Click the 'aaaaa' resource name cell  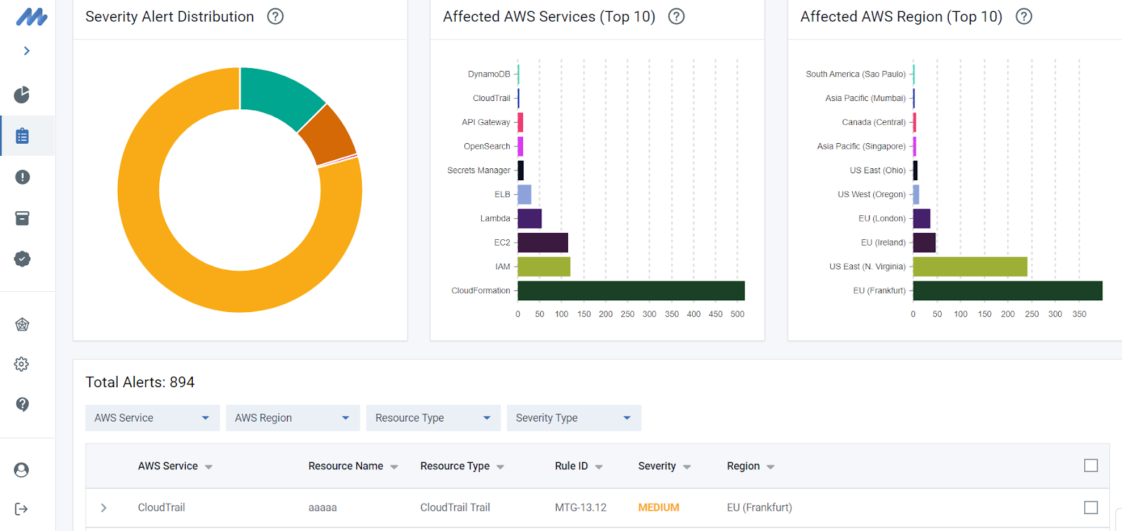323,507
